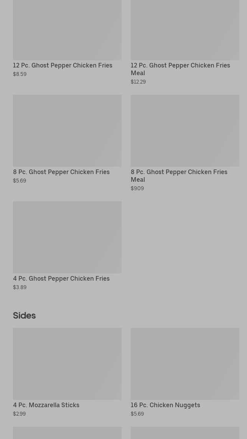Open the 8 Pc. Ghost Pepper Chicken Fries Meal title
Viewport: 247px width, 439px height.
pyautogui.click(x=179, y=176)
